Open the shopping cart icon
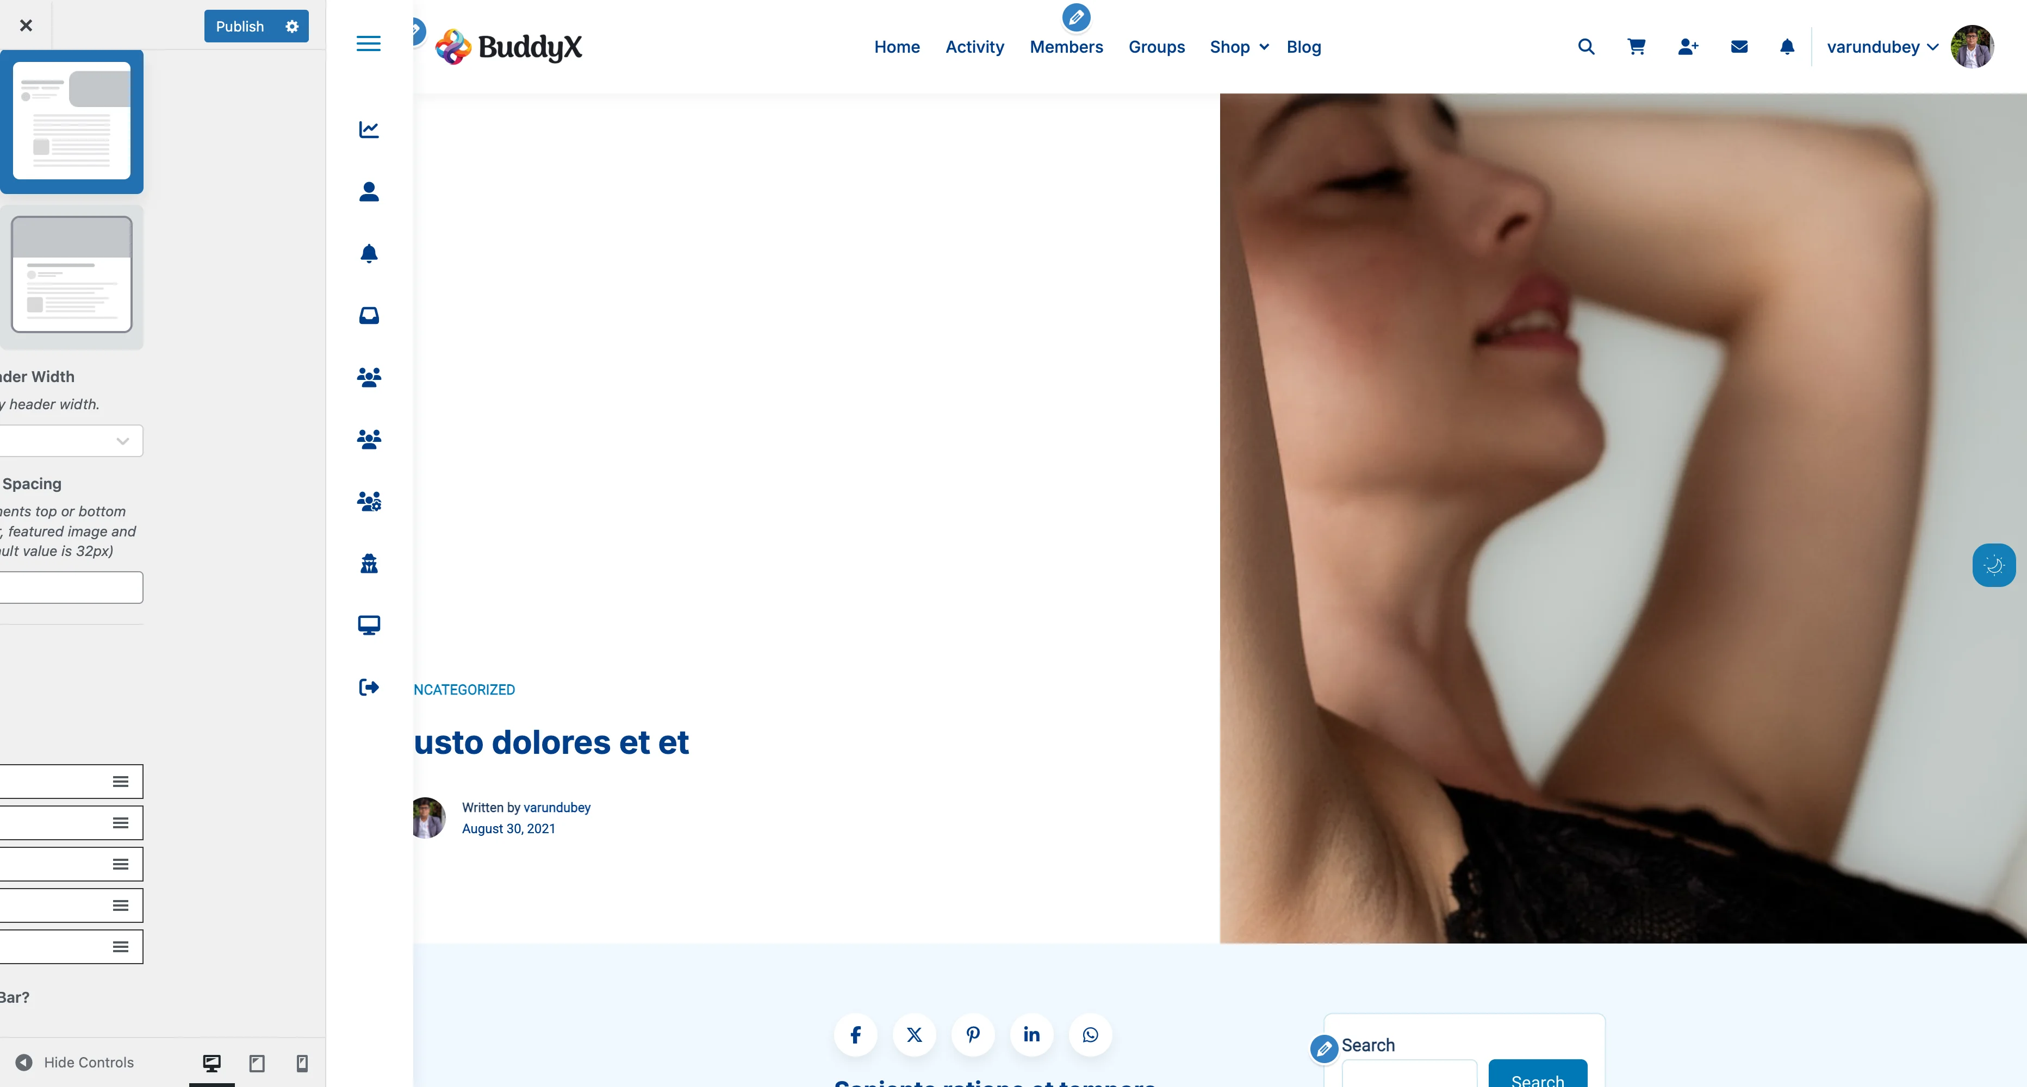Screen dimensions: 2027x1087 [1637, 47]
